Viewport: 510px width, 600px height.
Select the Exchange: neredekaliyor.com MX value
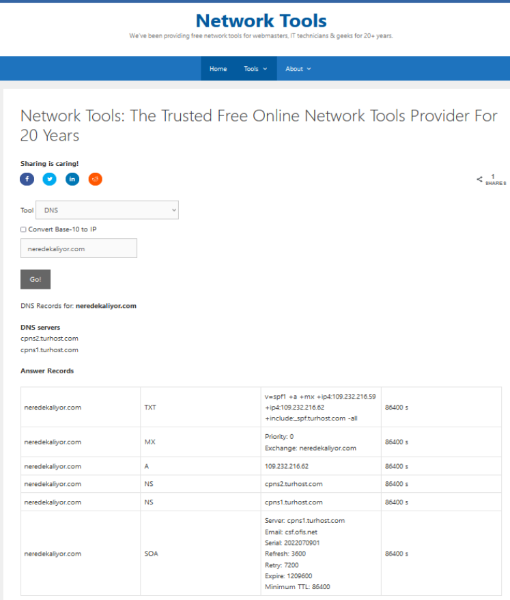310,448
